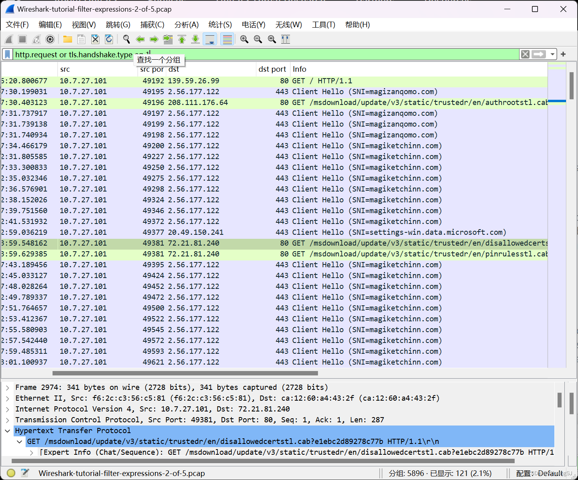Image resolution: width=578 pixels, height=480 pixels.
Task: Select the authrootstl.cab GET packet row
Action: tap(274, 103)
